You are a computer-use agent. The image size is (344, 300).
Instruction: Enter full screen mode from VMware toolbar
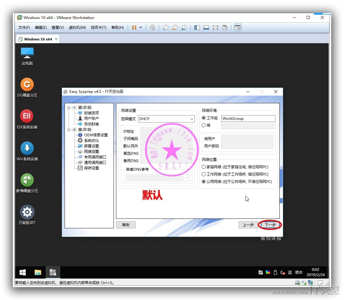(x=215, y=28)
